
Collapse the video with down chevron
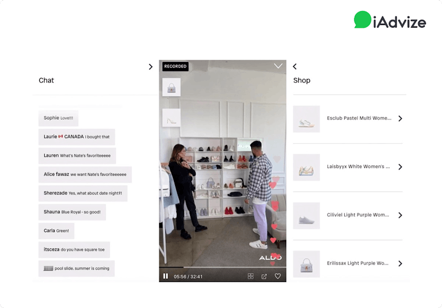[278, 66]
